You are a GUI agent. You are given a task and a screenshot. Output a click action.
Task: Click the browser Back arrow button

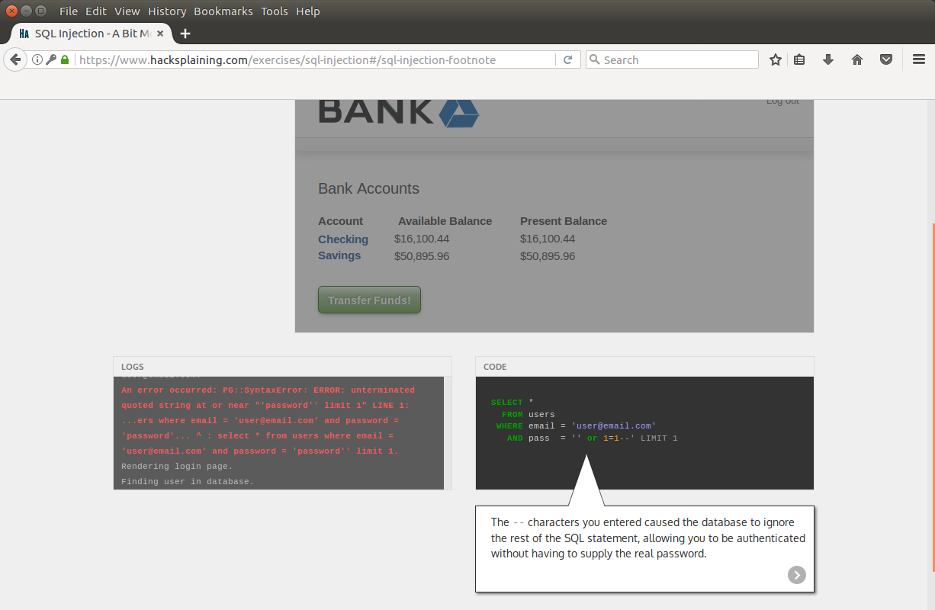point(15,59)
